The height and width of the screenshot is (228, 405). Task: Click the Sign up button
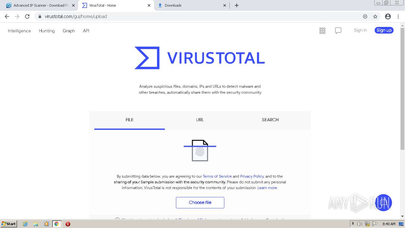tap(384, 30)
